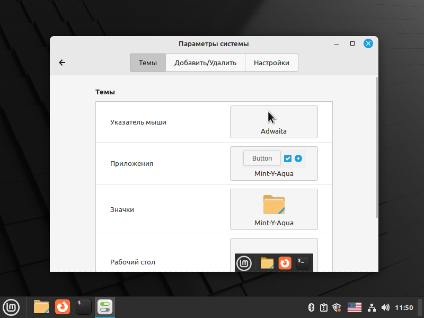Open the Bluetooth tray icon
The height and width of the screenshot is (318, 424).
click(x=311, y=307)
